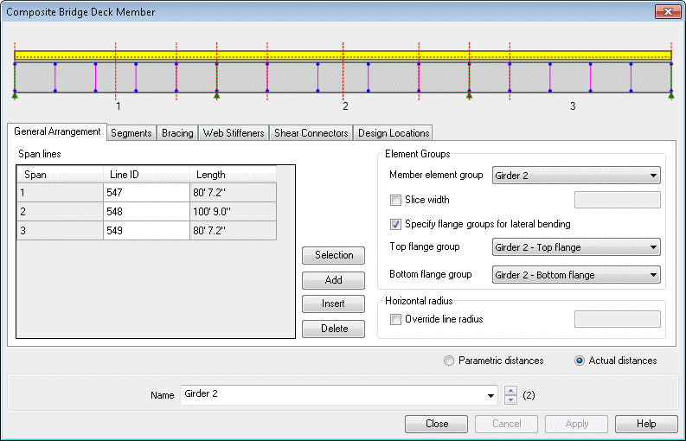Screen dimensions: 686x441
Task: Expand the Name dropdown list
Action: click(490, 395)
